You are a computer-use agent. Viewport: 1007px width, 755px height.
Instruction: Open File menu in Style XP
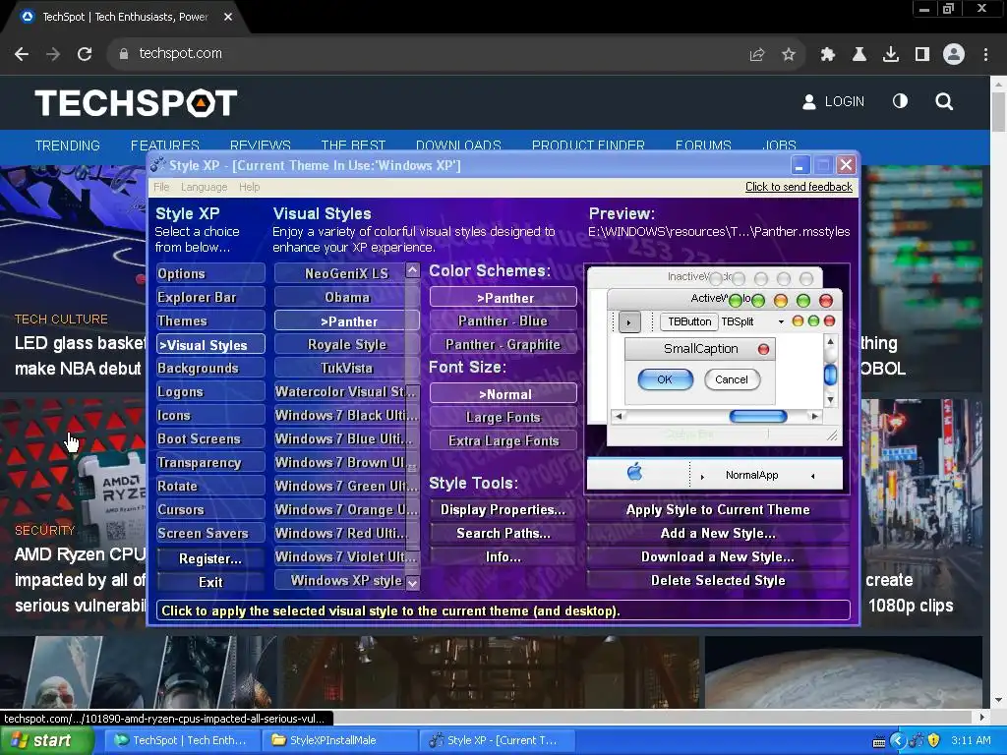point(161,187)
